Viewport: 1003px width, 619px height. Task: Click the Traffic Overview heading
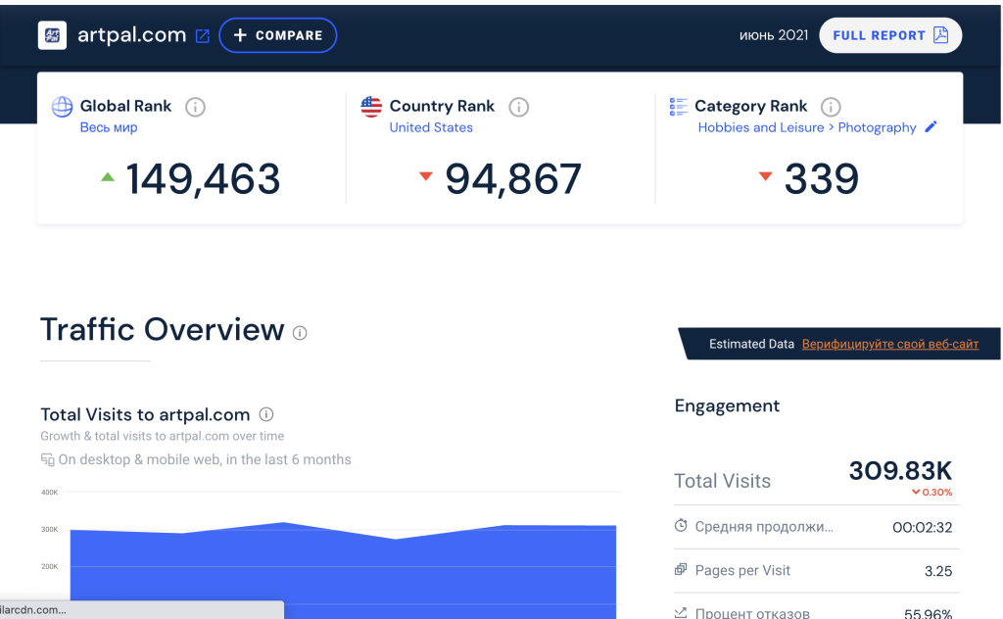[x=162, y=329]
